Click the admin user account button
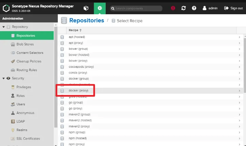The width and height of the screenshot is (246, 146). (x=210, y=8)
